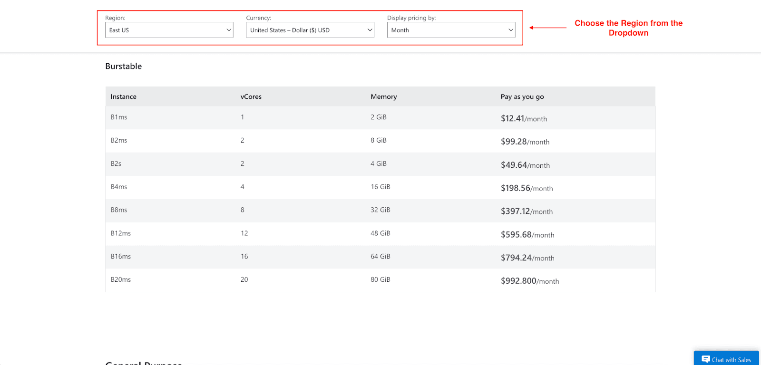Click the Display pricing by: field label
761x365 pixels.
[x=411, y=18]
